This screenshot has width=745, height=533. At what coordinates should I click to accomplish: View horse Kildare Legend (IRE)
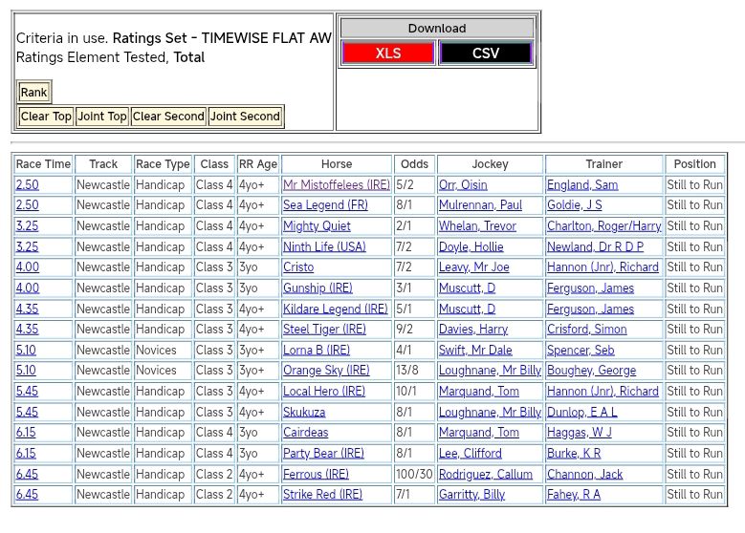click(335, 309)
